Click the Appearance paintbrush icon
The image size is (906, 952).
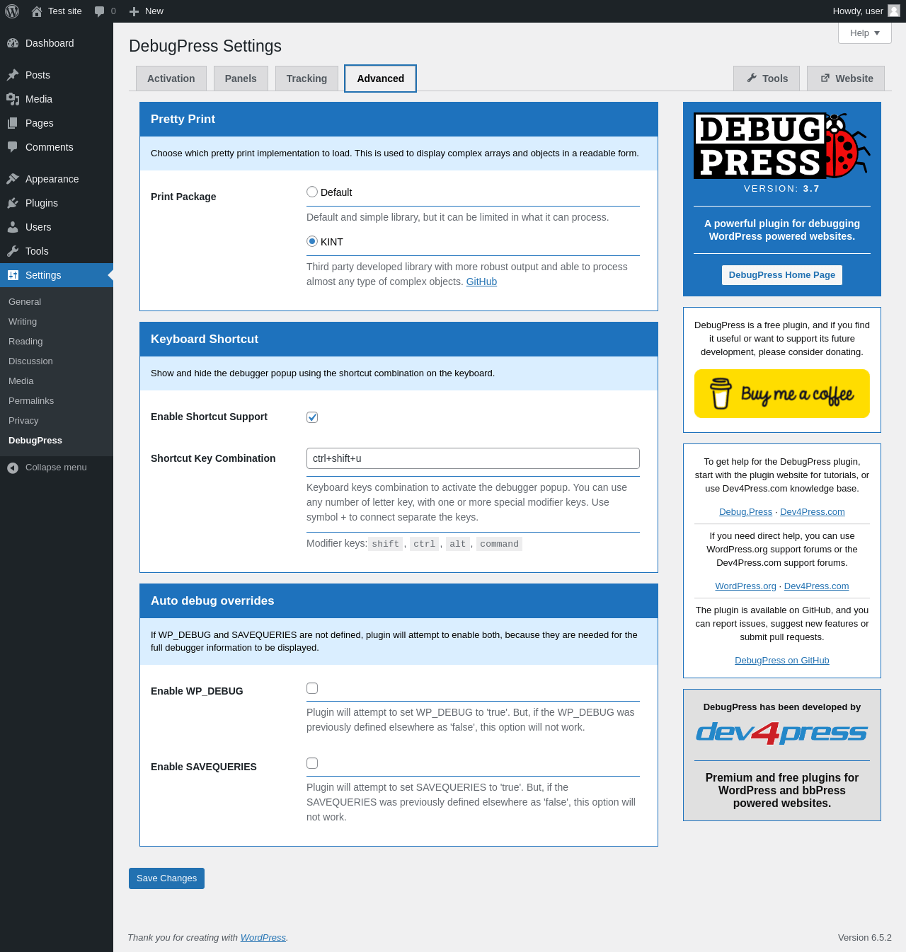13,179
